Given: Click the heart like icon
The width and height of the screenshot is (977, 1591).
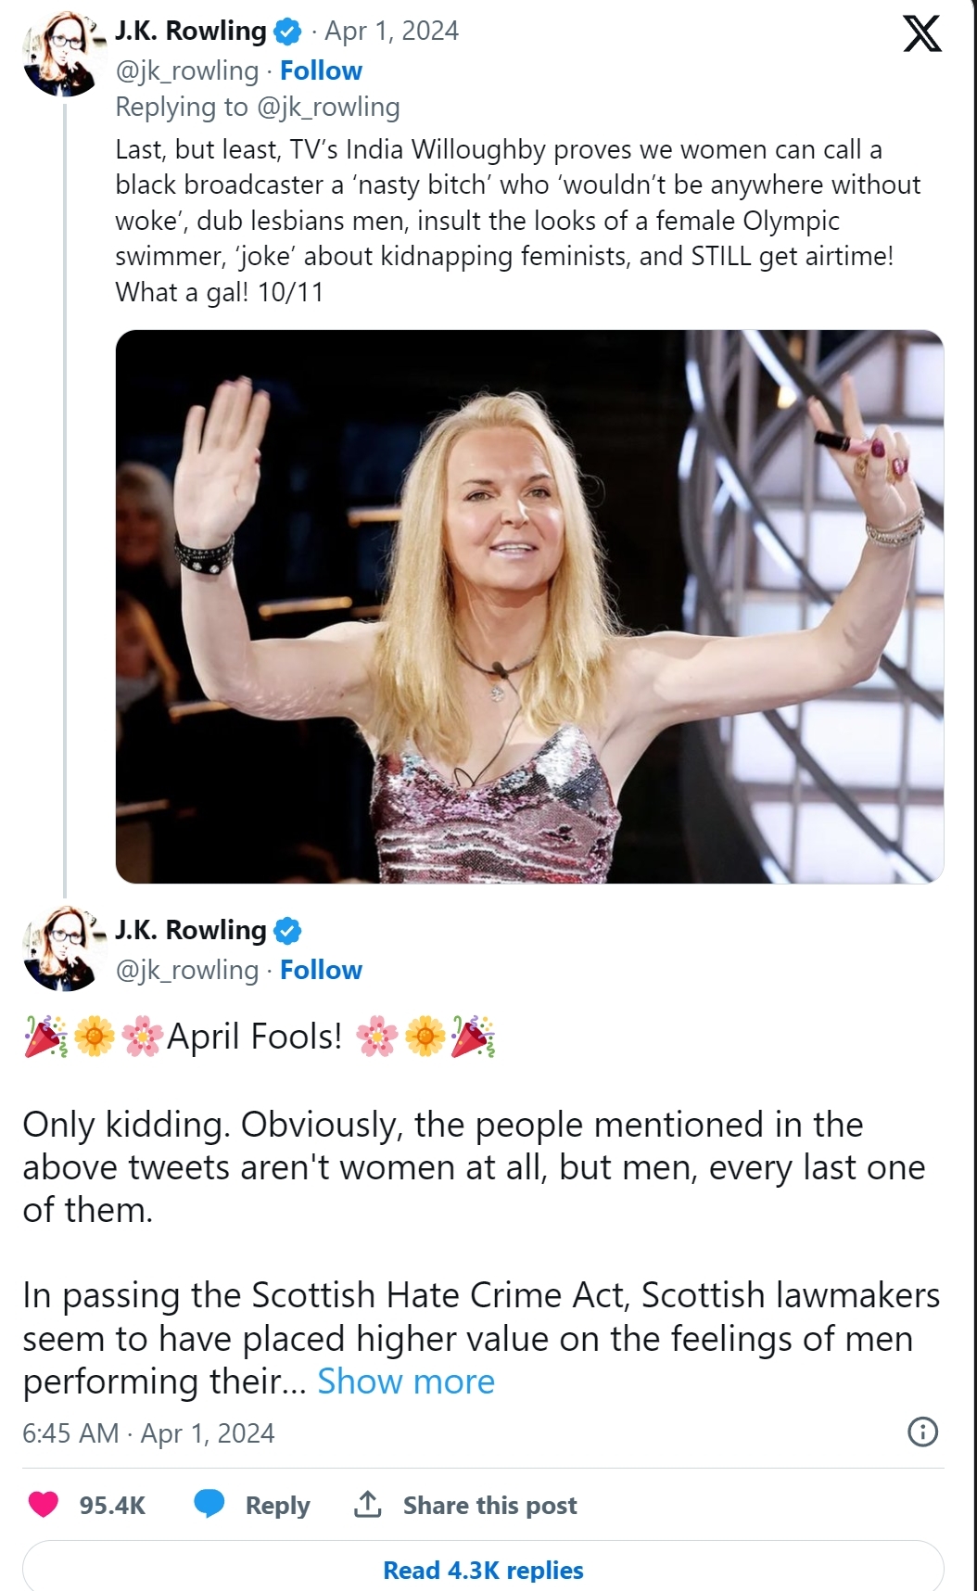Looking at the screenshot, I should pos(44,1504).
